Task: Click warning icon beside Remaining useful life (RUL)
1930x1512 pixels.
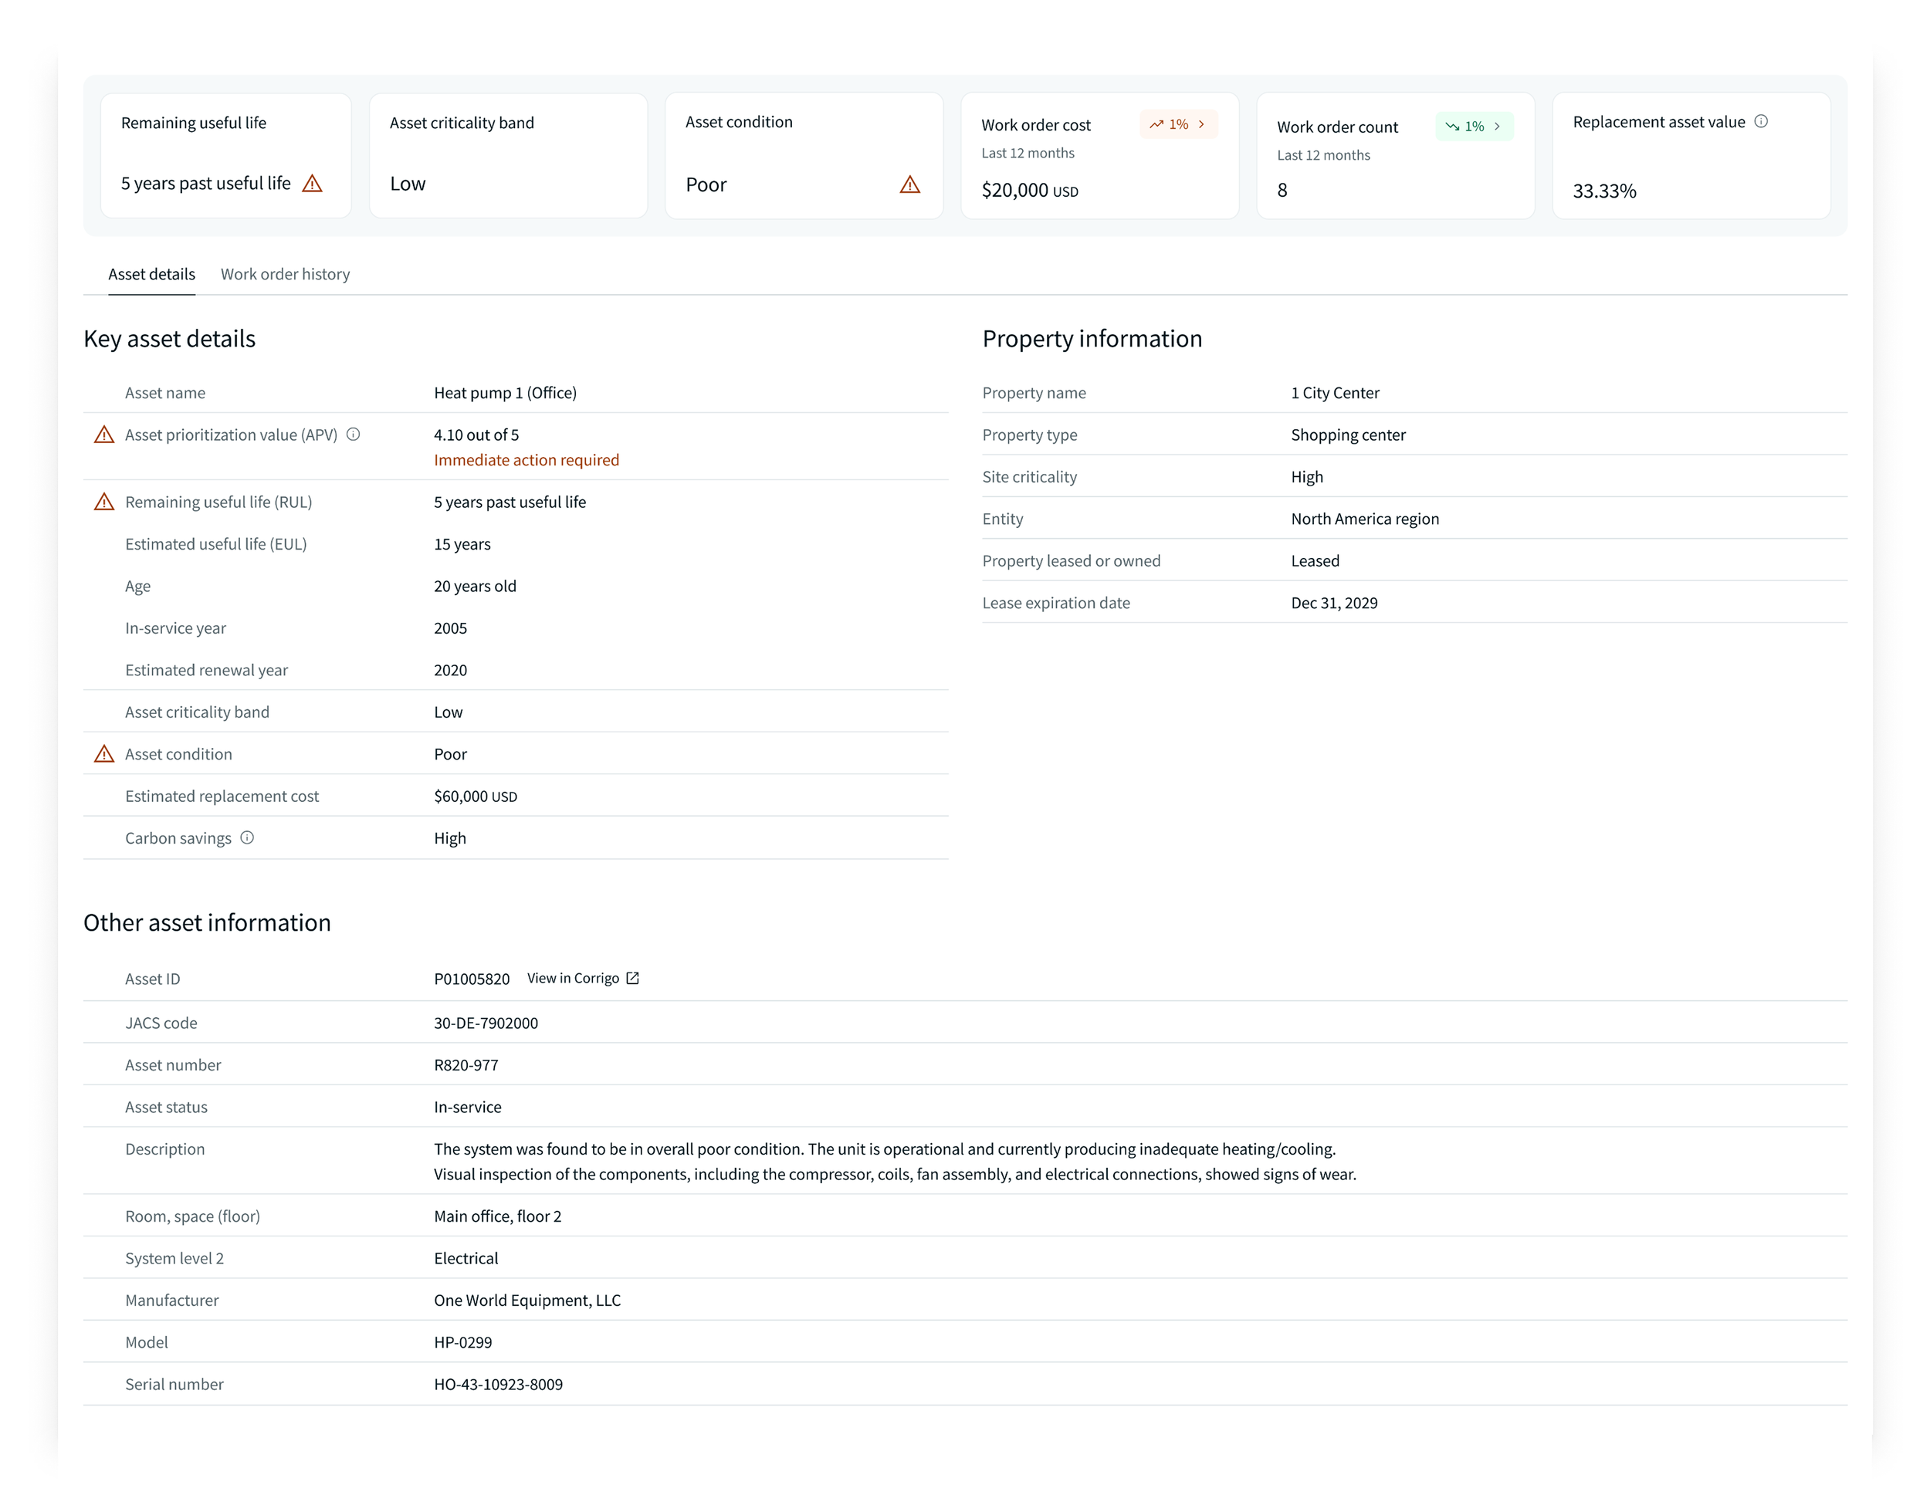Action: (x=104, y=502)
